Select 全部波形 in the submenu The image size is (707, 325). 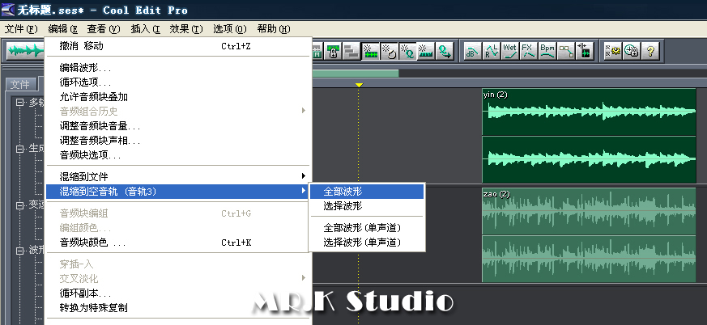(367, 192)
